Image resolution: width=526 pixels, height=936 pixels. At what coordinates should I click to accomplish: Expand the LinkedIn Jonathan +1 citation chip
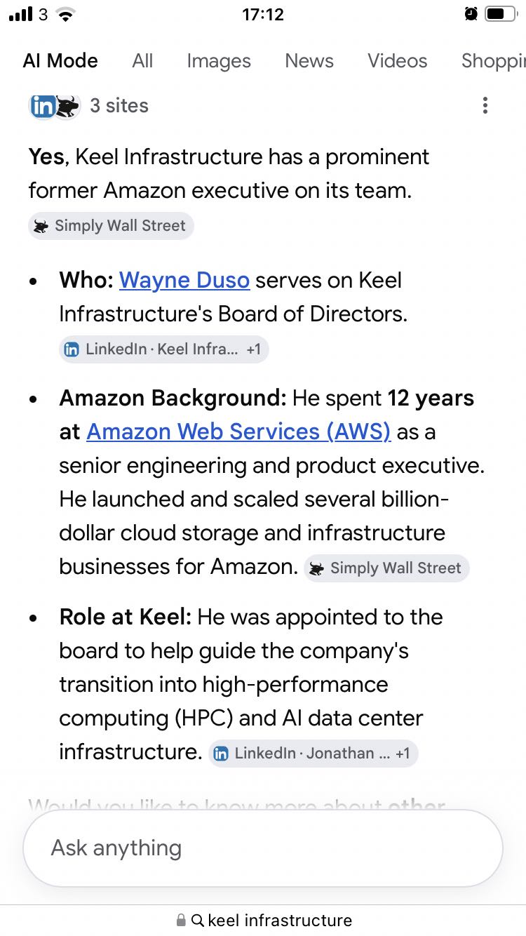click(313, 754)
